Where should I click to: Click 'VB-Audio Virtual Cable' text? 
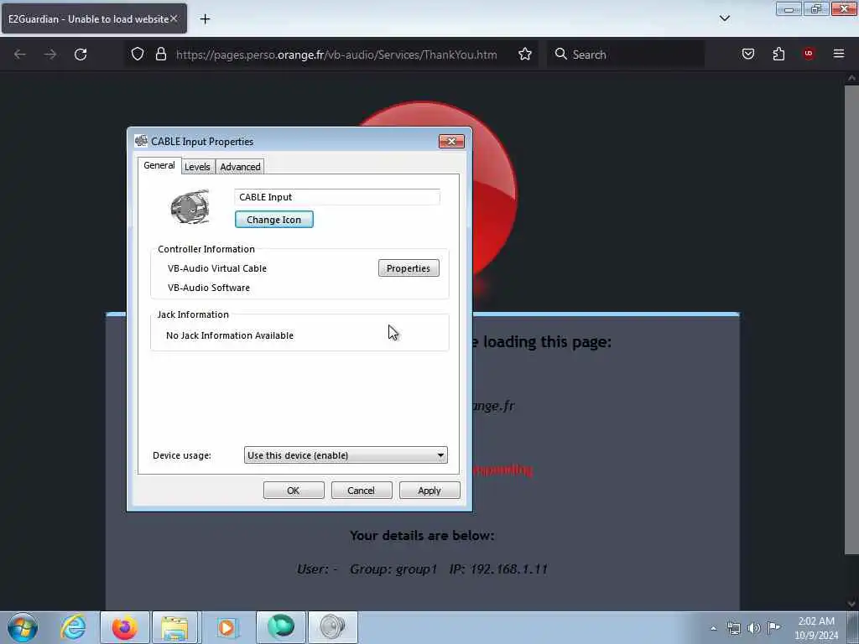click(x=217, y=268)
